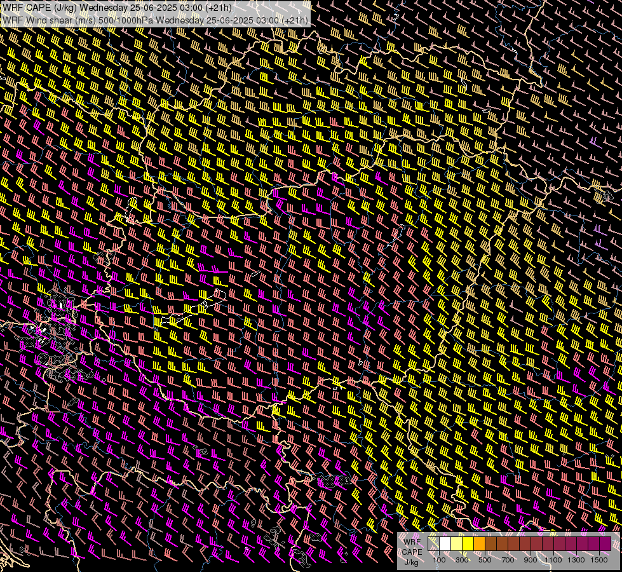This screenshot has height=572, width=622.
Task: Click the white swatch in CAPE legend
Action: (445, 543)
